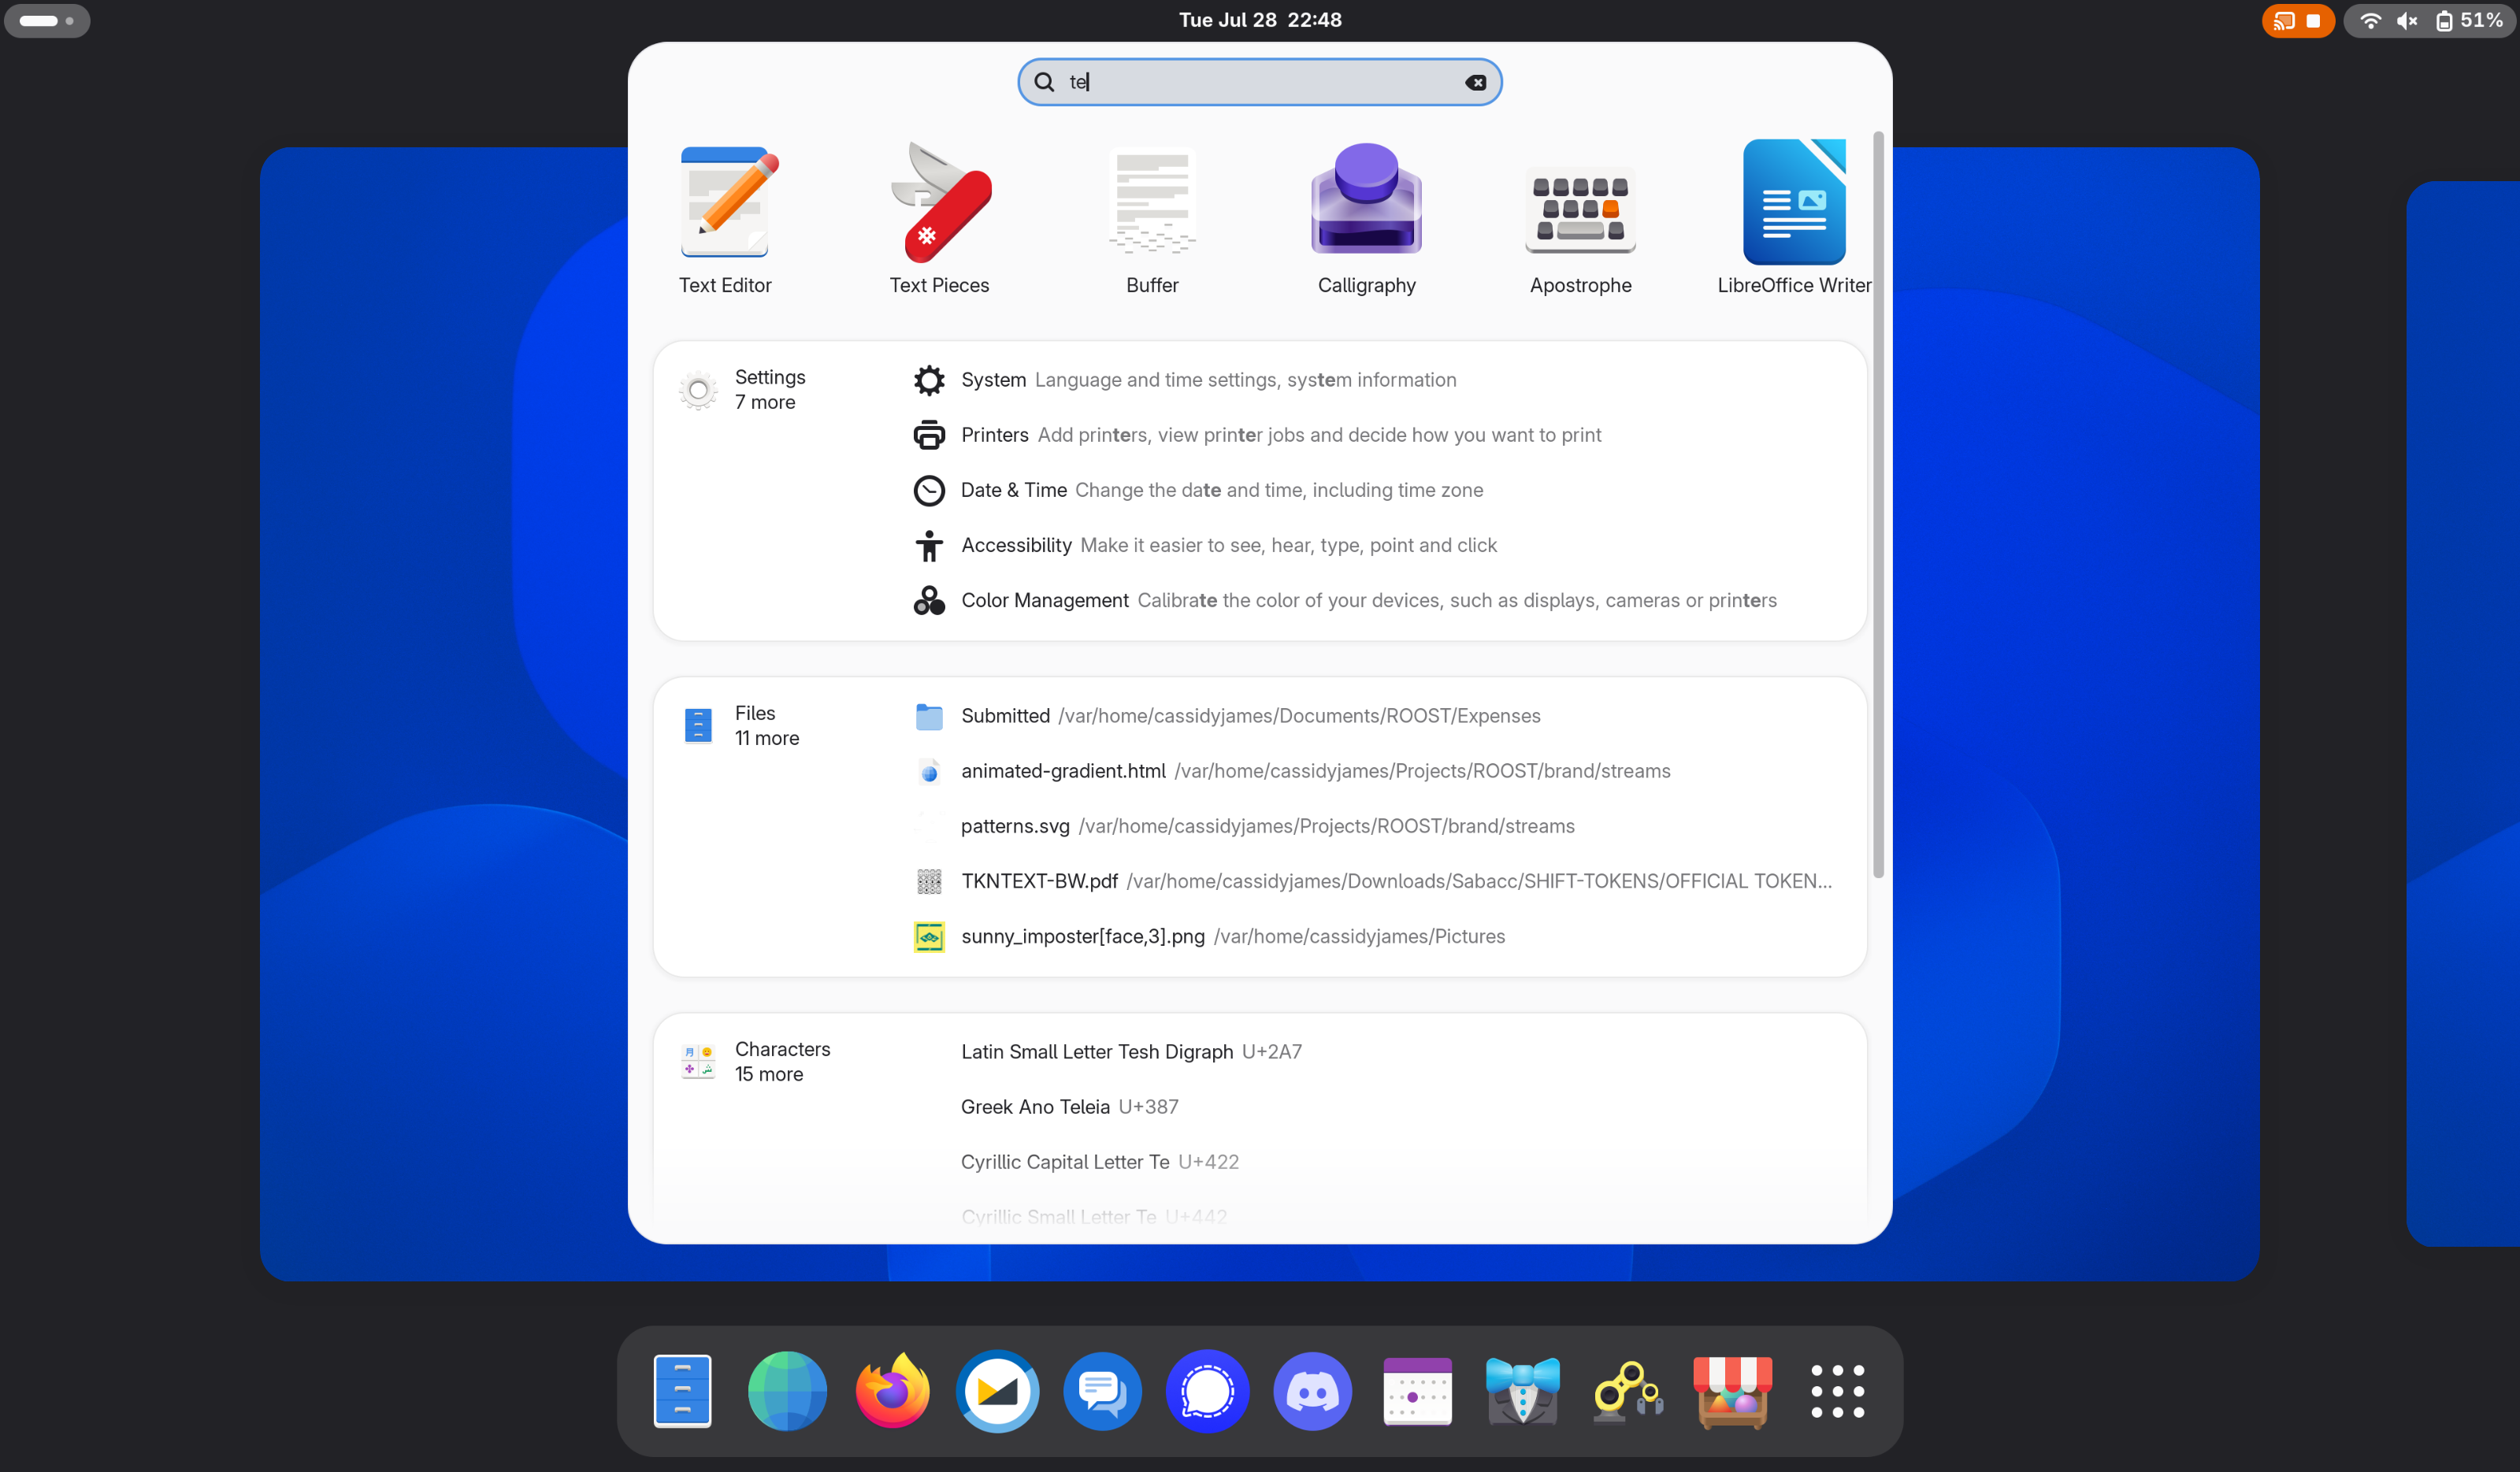Open the blue chat bubbles app in the dock
2520x1472 pixels.
coord(1102,1391)
